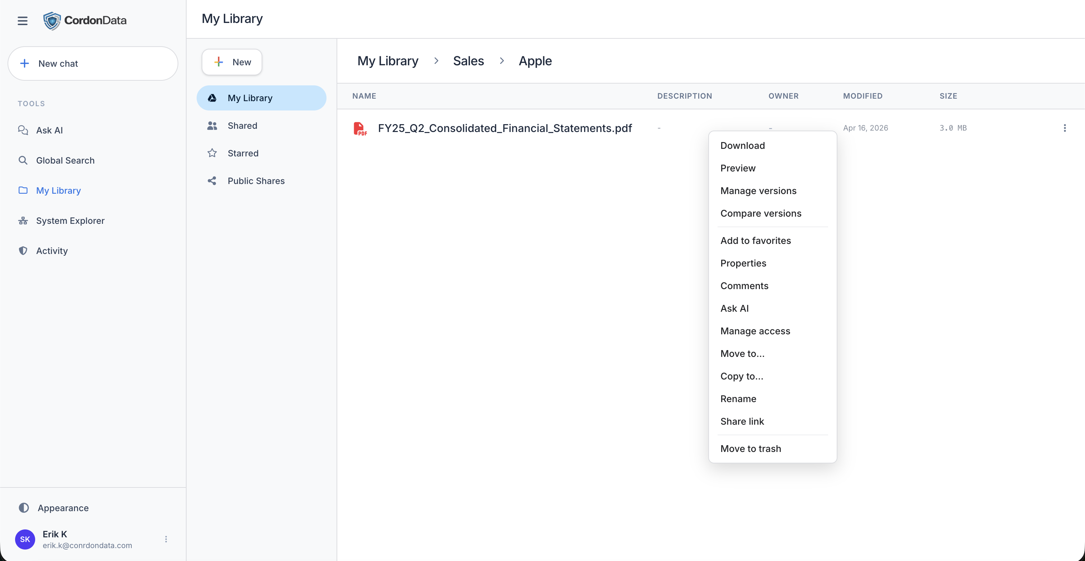Click the CordonData shield logo
This screenshot has width=1085, height=561.
(52, 21)
